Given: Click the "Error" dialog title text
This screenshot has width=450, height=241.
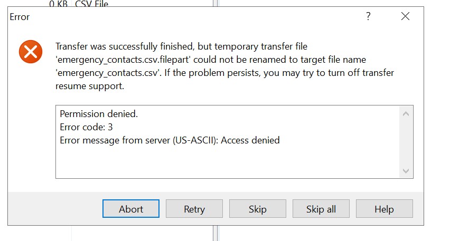Looking at the screenshot, I should coord(20,17).
